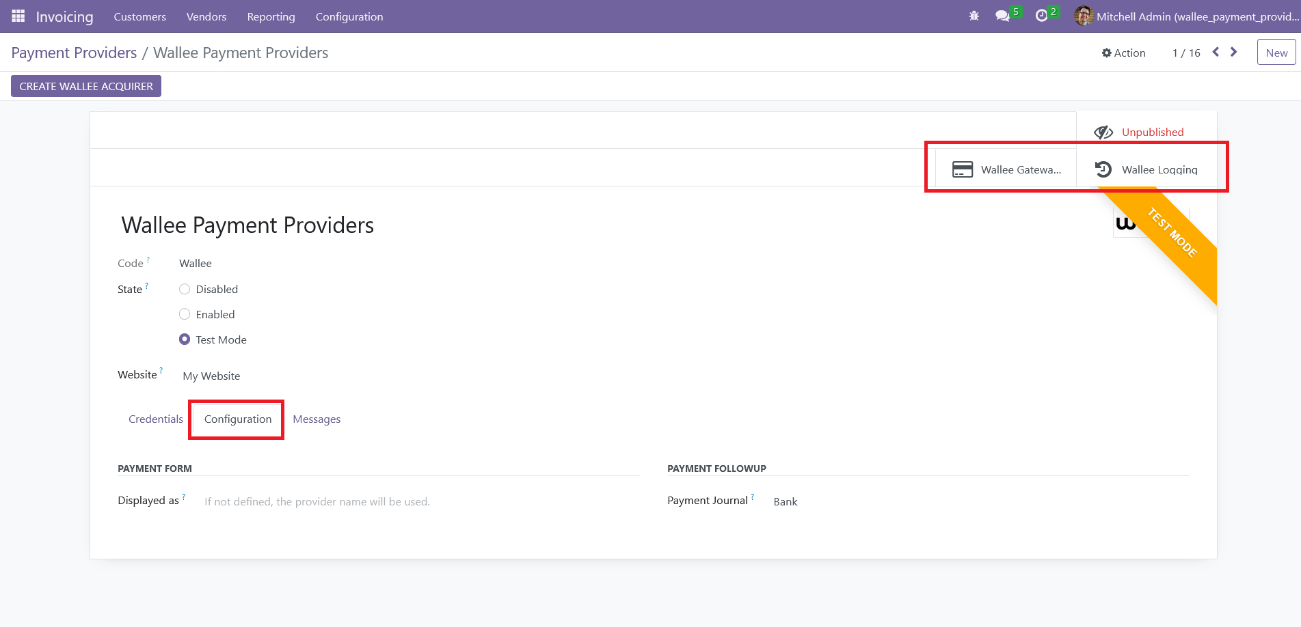Open the conversations chat icon
This screenshot has height=627, width=1301.
coord(1002,16)
